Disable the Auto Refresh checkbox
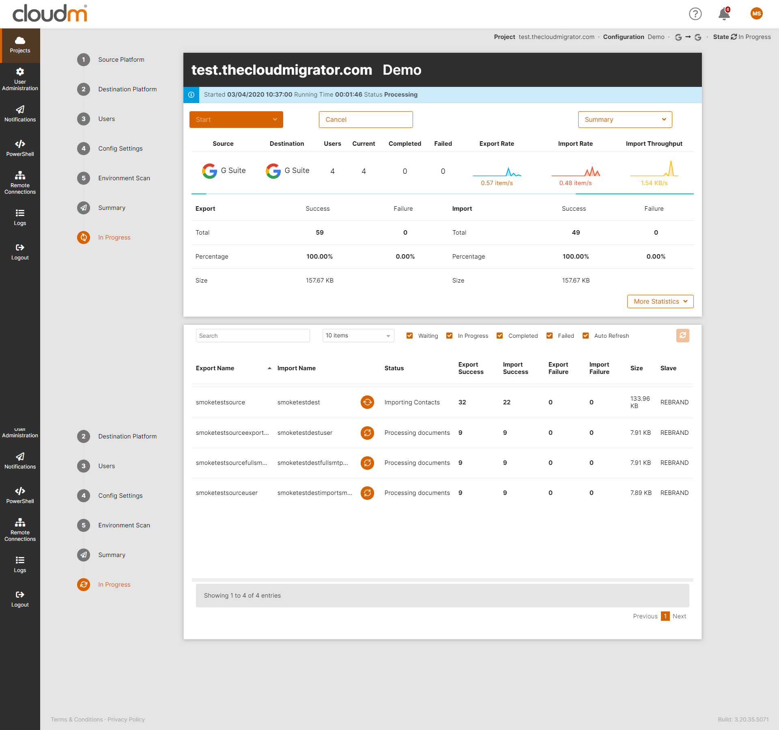The image size is (779, 730). coord(585,336)
